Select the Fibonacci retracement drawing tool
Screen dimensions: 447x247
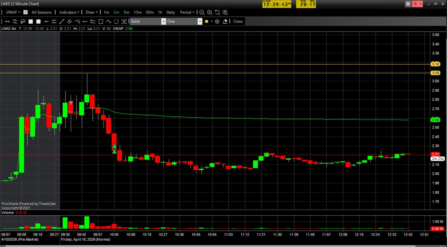pyautogui.click(x=22, y=21)
